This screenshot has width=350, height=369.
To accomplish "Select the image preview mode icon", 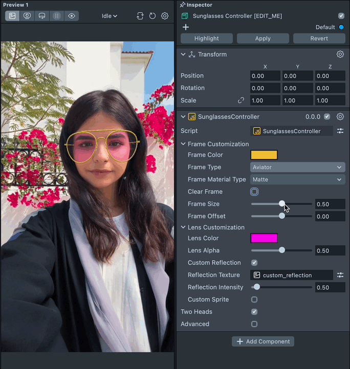I will click(13, 16).
